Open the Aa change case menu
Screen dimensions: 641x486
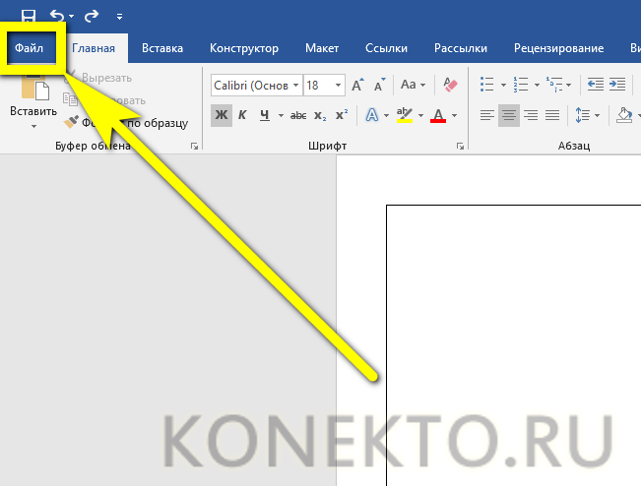point(413,85)
